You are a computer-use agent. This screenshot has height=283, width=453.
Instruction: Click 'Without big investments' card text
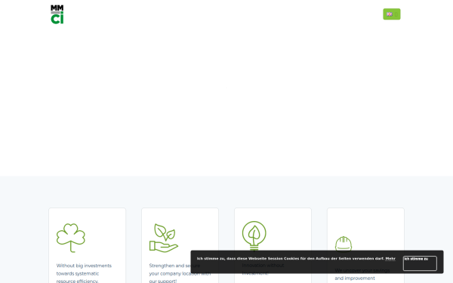point(84,273)
